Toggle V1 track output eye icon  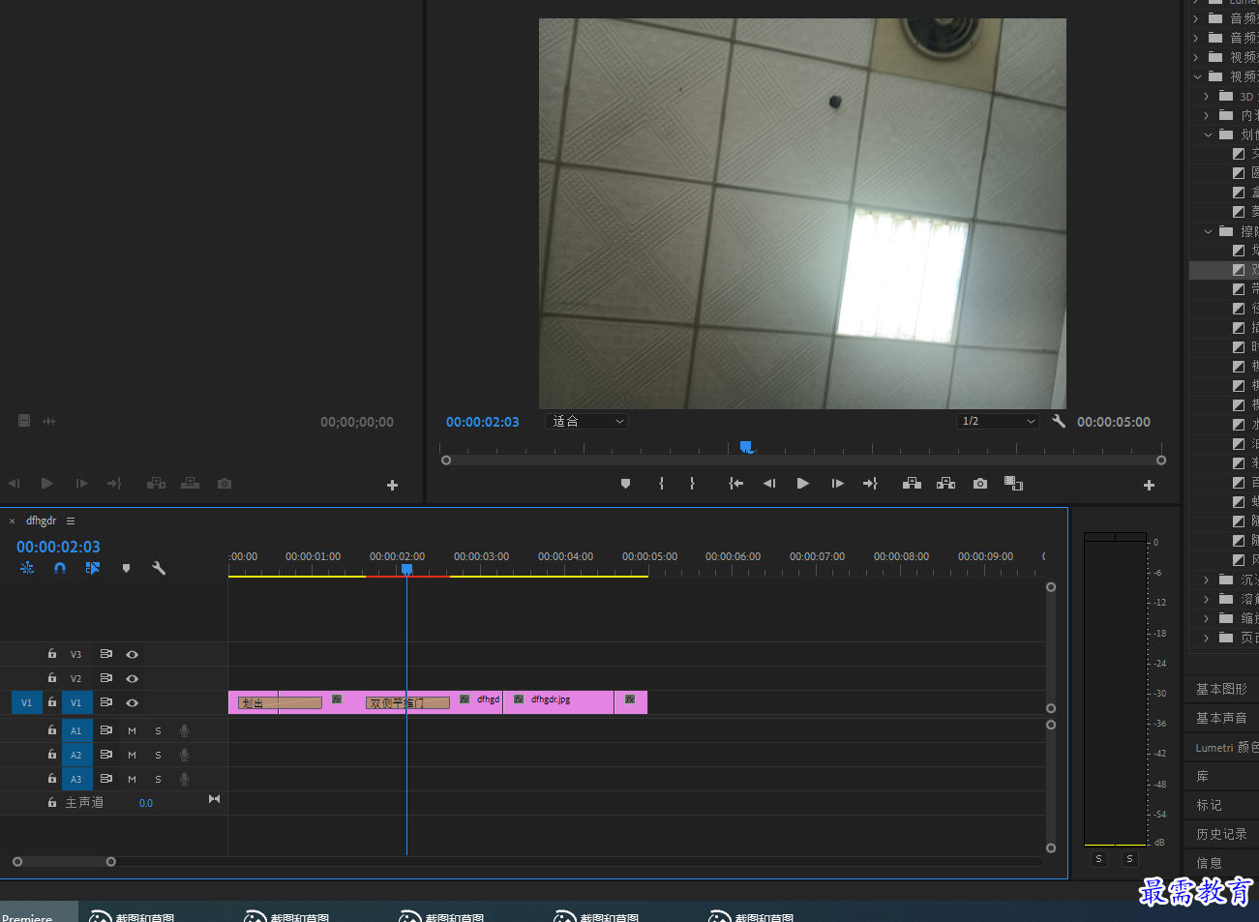click(x=133, y=703)
